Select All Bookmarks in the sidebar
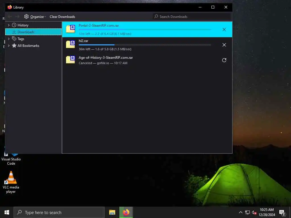Screen dimensions: 291x218 pos(28,46)
